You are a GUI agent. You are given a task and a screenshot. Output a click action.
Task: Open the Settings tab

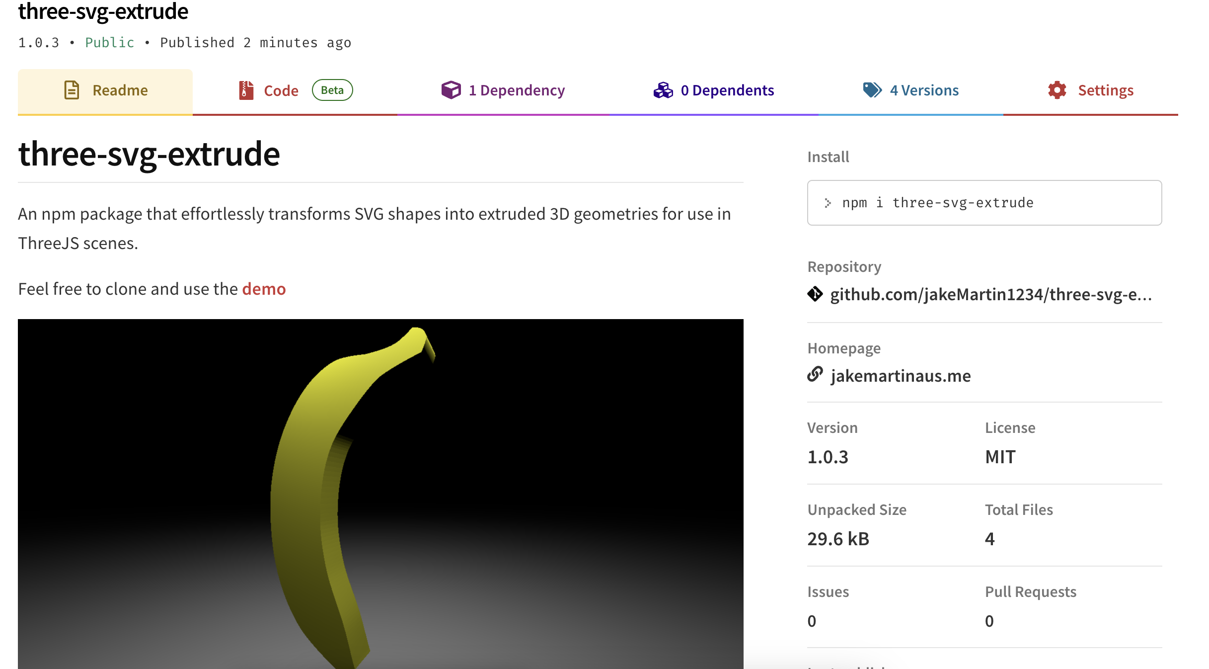[1091, 91]
